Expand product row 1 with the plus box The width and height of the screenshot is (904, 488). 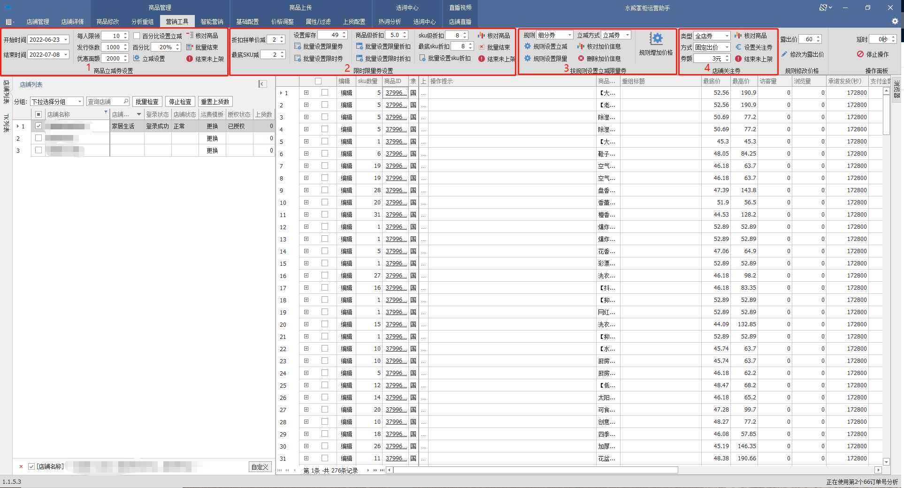click(x=306, y=93)
